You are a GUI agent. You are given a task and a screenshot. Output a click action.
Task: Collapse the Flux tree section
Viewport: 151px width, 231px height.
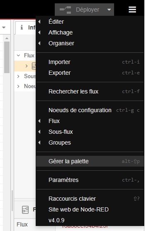tap(18, 55)
